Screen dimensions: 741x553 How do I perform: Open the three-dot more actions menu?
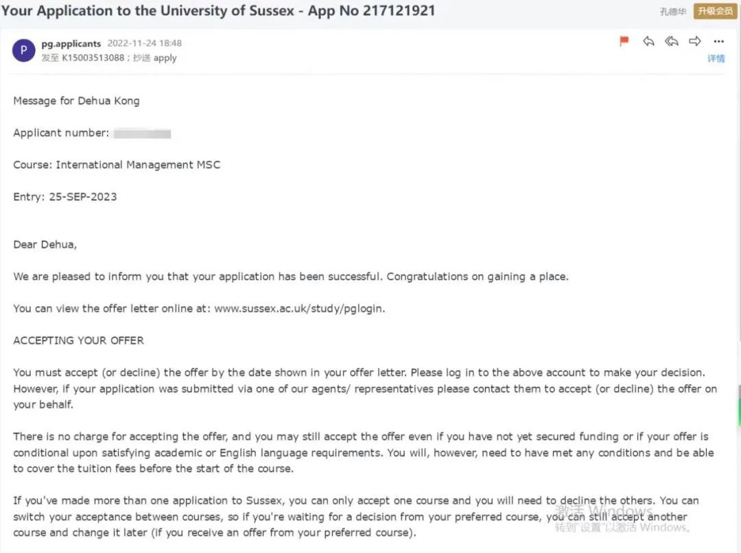[718, 42]
